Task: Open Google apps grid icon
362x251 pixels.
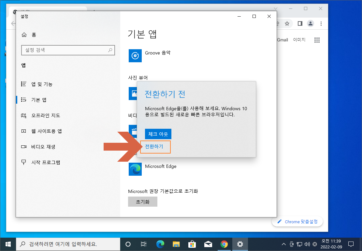Action: click(x=317, y=40)
